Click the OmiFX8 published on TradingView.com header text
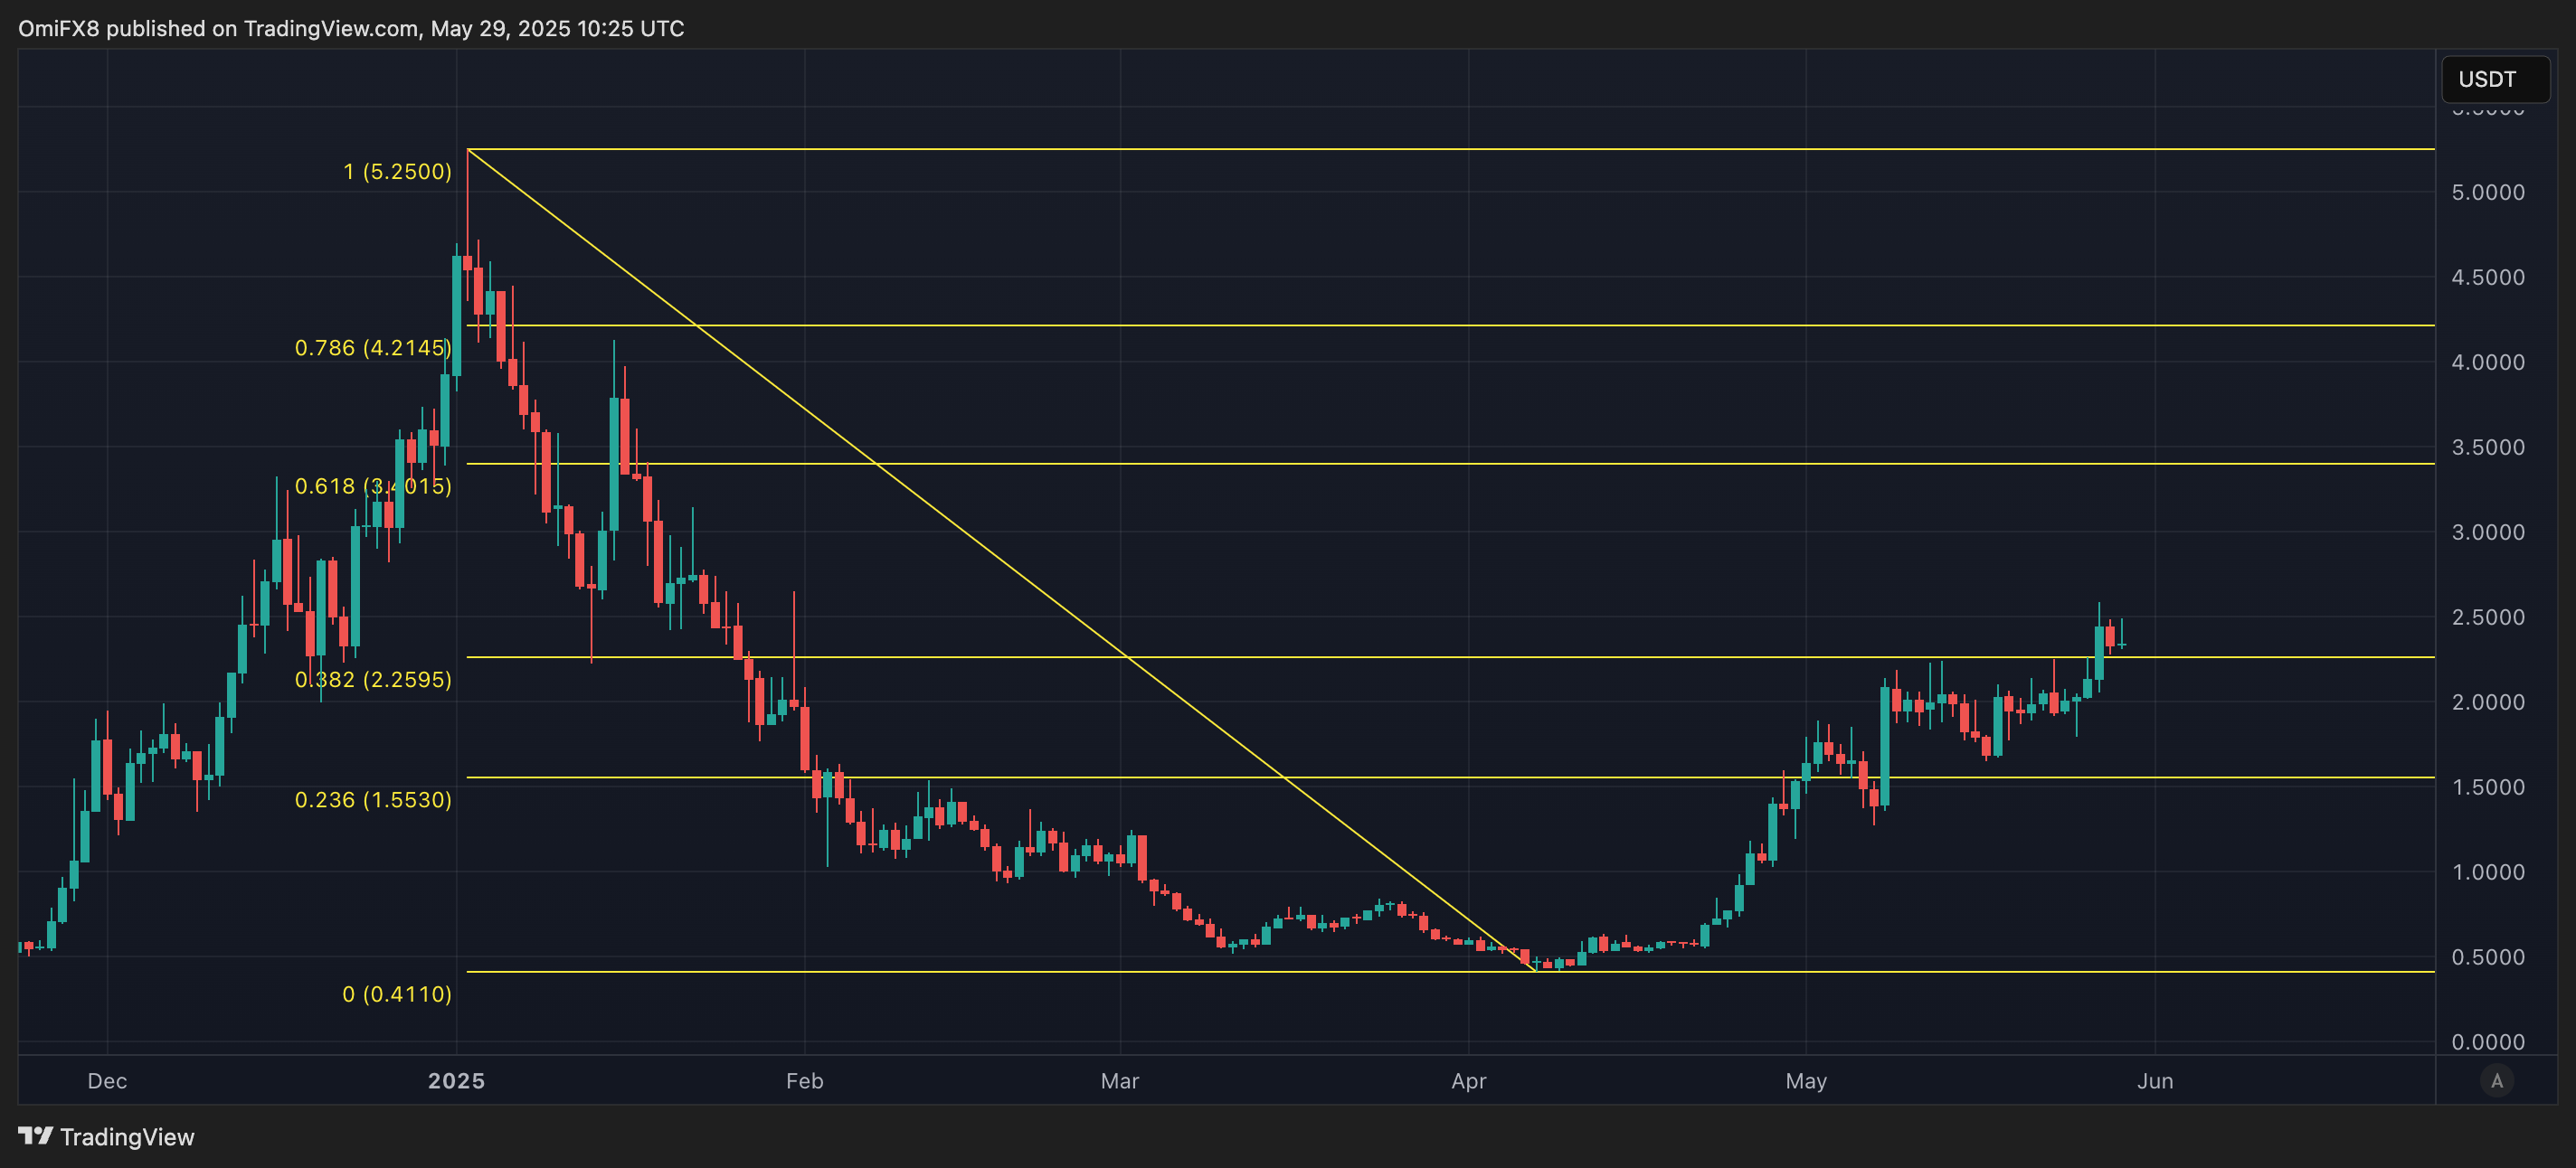Image resolution: width=2576 pixels, height=1168 pixels. [351, 28]
